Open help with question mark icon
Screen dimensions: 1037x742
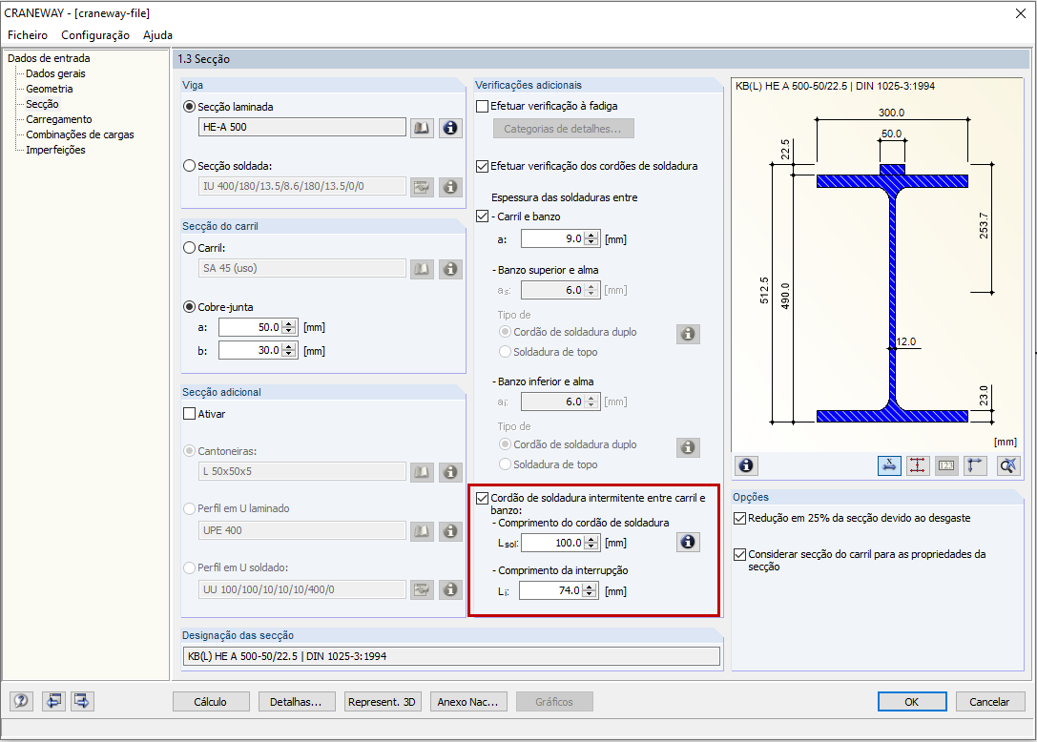point(21,701)
